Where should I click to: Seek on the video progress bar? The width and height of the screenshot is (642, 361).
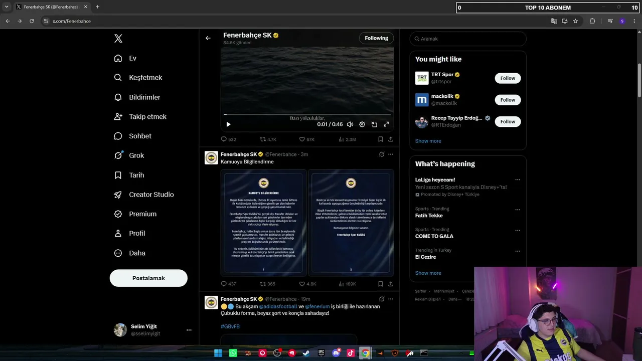(x=307, y=114)
